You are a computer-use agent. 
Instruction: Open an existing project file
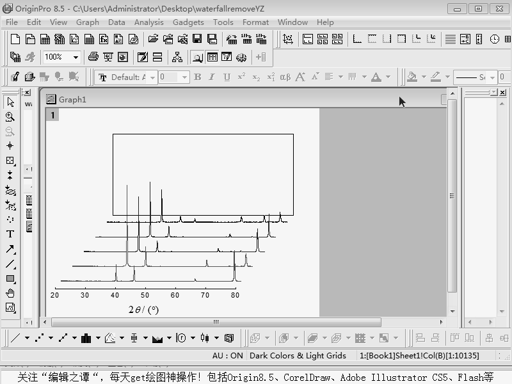click(153, 39)
